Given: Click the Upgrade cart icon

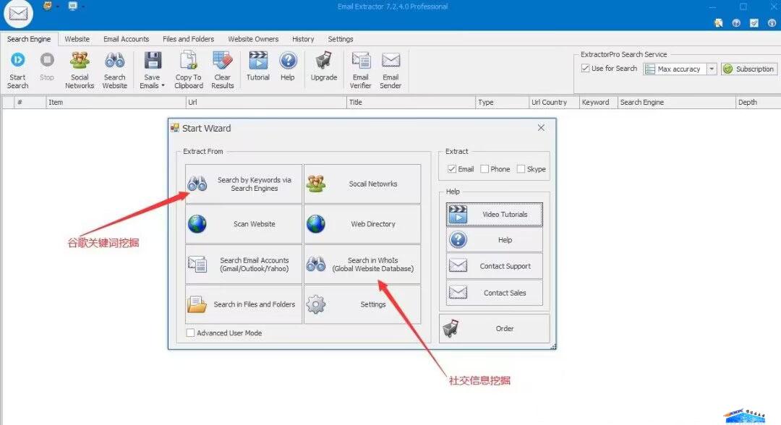Looking at the screenshot, I should click(324, 60).
